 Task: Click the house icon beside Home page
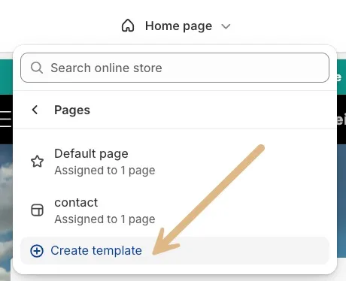point(128,26)
